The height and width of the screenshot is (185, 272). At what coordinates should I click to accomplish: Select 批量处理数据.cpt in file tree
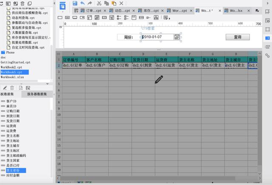point(25,42)
